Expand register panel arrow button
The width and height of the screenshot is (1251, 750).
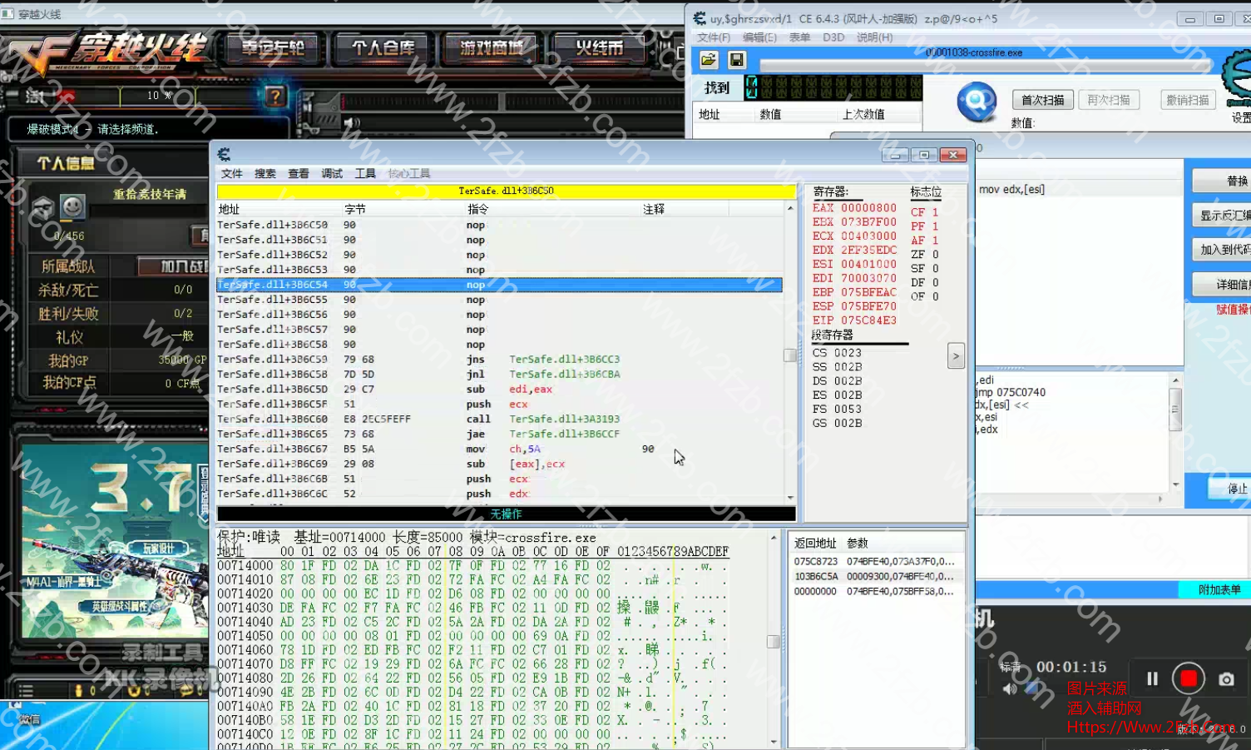tap(956, 355)
